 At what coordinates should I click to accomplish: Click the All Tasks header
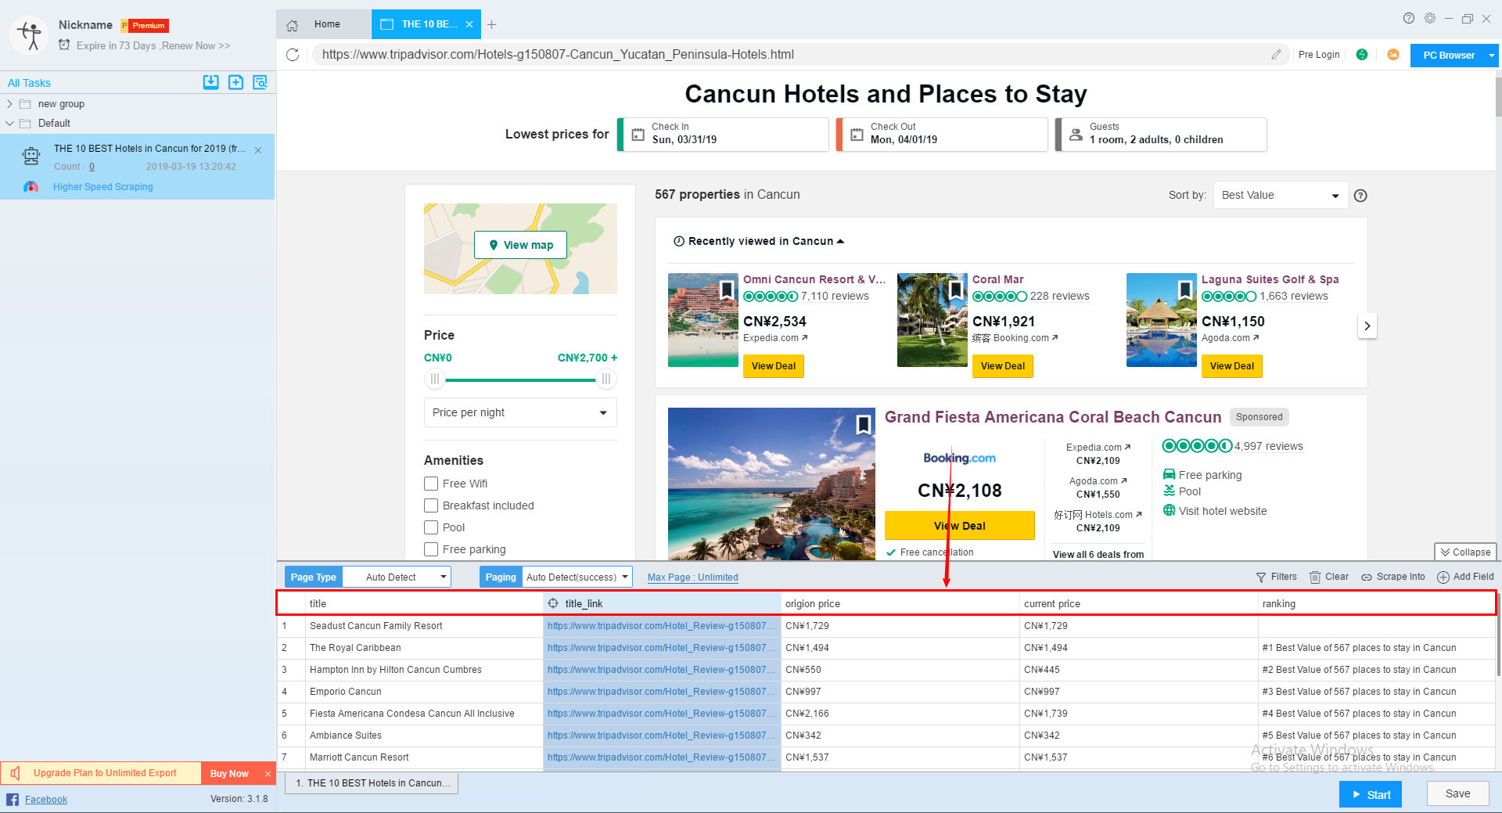[x=29, y=83]
